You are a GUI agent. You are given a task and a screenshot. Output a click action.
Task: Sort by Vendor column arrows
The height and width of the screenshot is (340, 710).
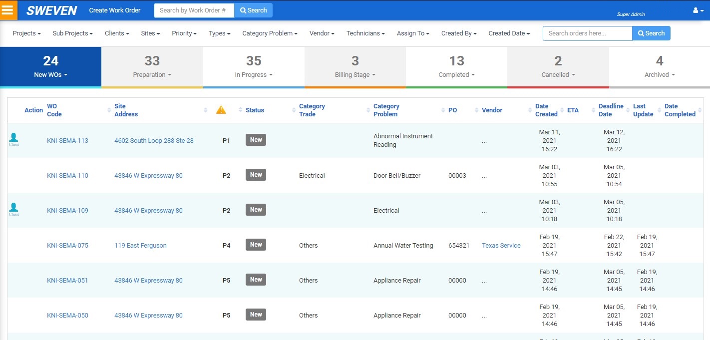[x=530, y=110]
